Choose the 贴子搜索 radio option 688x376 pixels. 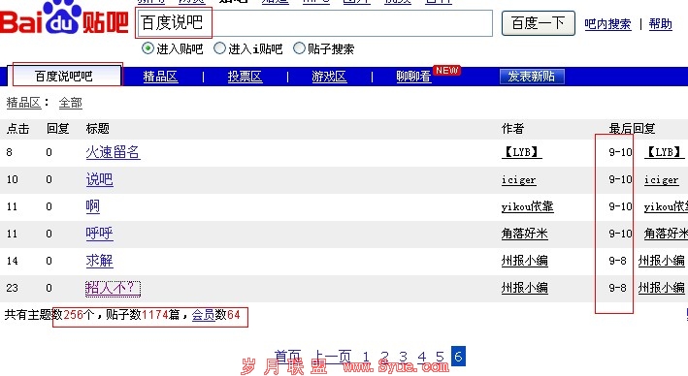coord(299,48)
